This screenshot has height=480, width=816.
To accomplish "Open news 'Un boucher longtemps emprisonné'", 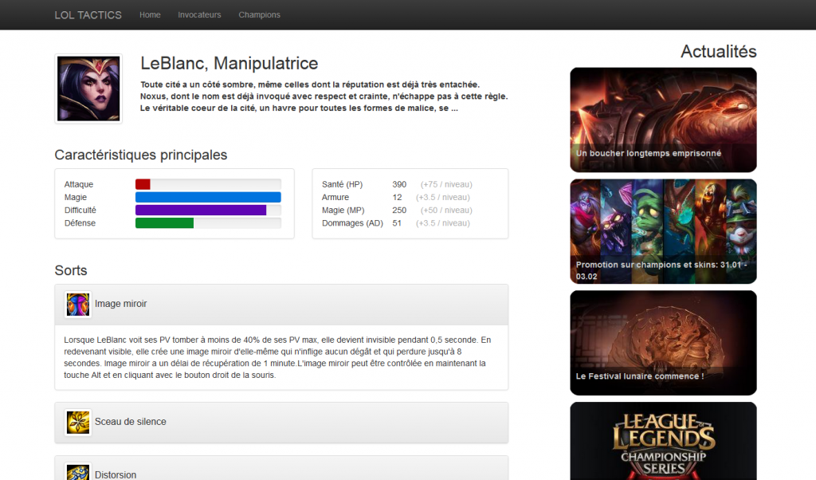I will coord(663,120).
